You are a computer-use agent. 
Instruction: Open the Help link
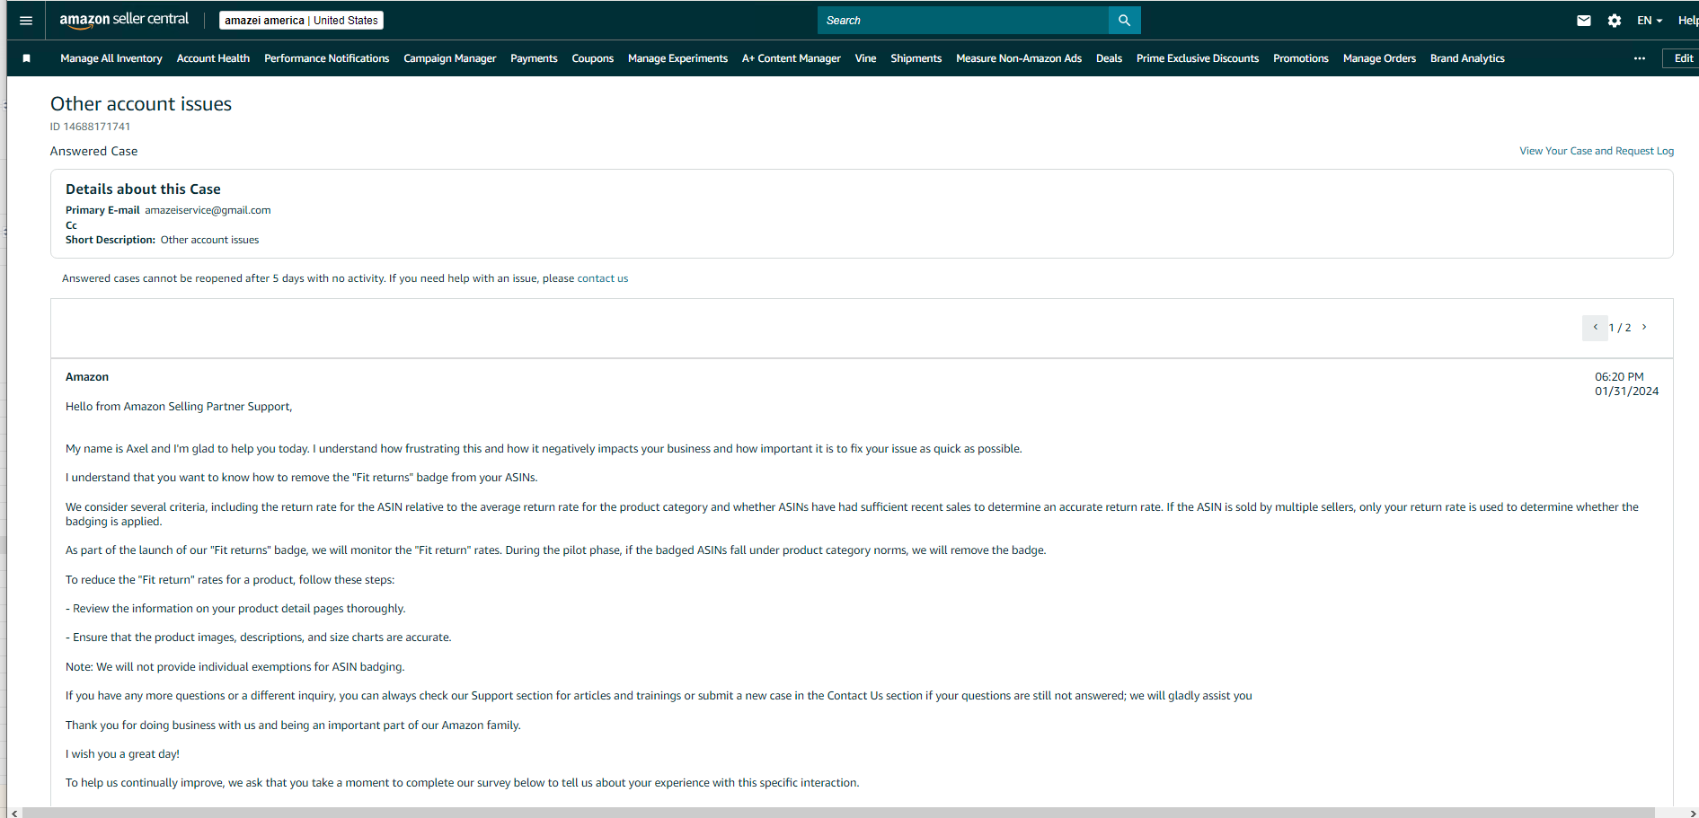(1688, 20)
